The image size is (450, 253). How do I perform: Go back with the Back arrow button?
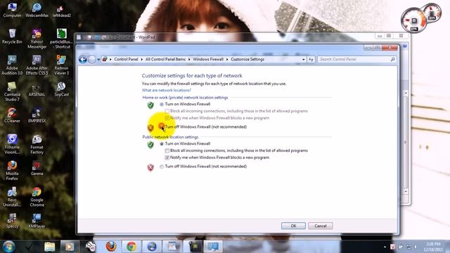[83, 59]
